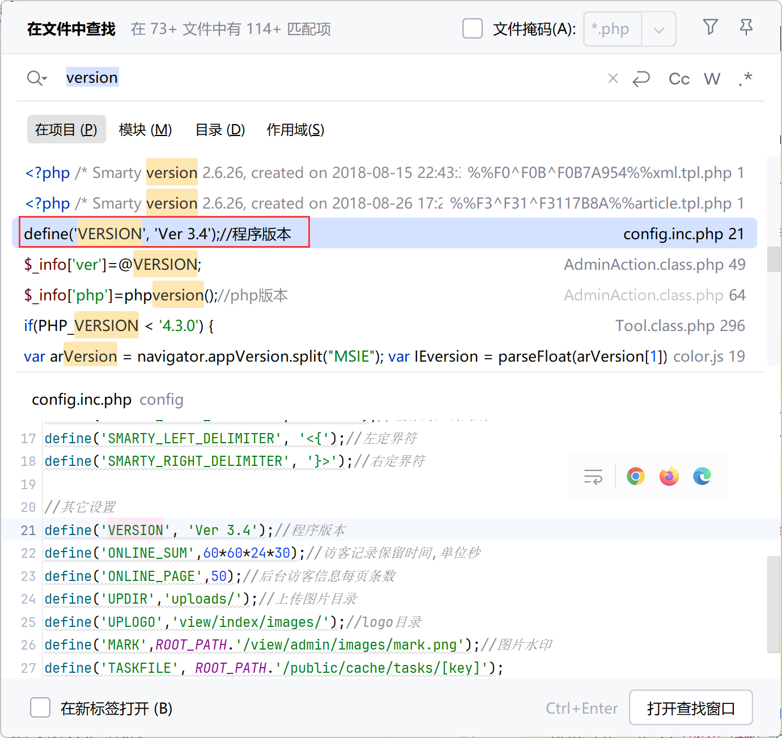This screenshot has width=782, height=738.
Task: Select result $_info['ver']=@VERSION;
Action: (x=385, y=265)
